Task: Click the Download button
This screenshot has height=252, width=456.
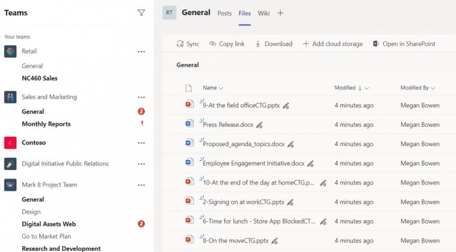Action: [x=274, y=44]
